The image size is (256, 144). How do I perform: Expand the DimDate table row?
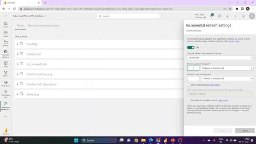pyautogui.click(x=18, y=44)
